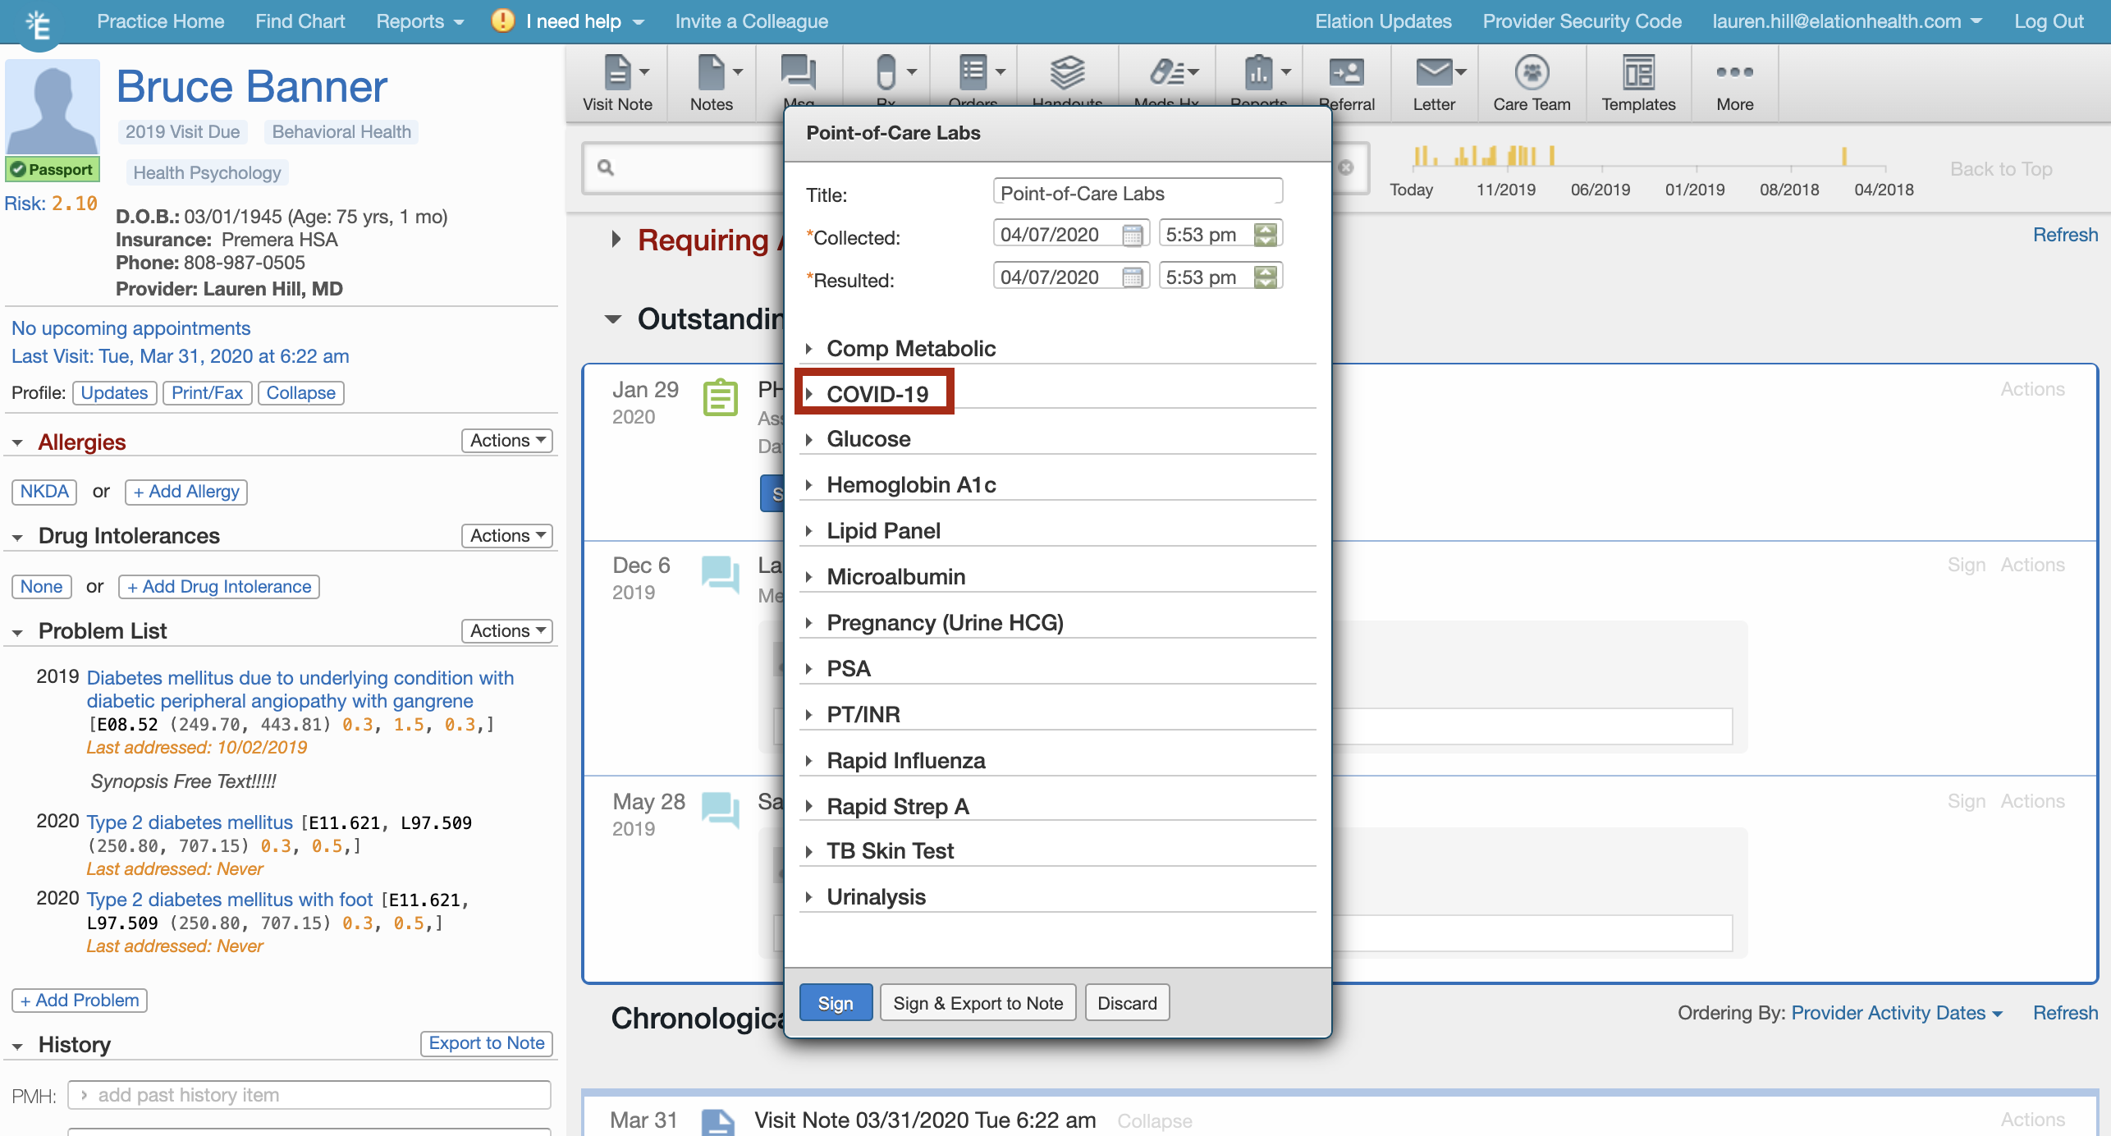Viewport: 2111px width, 1136px height.
Task: Collapse the Outstanding section arrow
Action: 613,319
